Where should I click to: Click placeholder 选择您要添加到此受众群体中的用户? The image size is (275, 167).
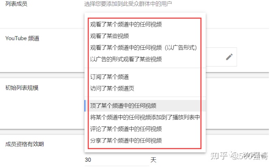[x=128, y=4]
